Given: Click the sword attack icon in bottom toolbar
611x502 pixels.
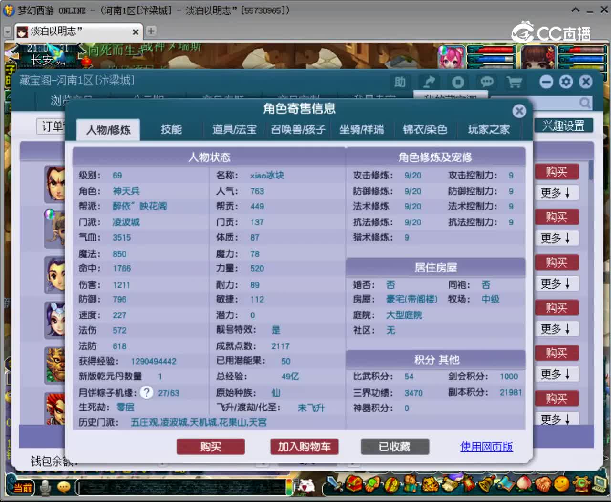Looking at the screenshot, I should (335, 485).
